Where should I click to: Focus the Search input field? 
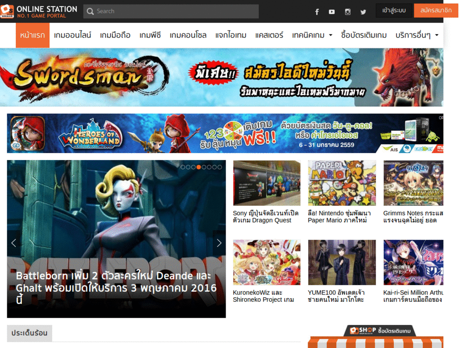coord(171,11)
